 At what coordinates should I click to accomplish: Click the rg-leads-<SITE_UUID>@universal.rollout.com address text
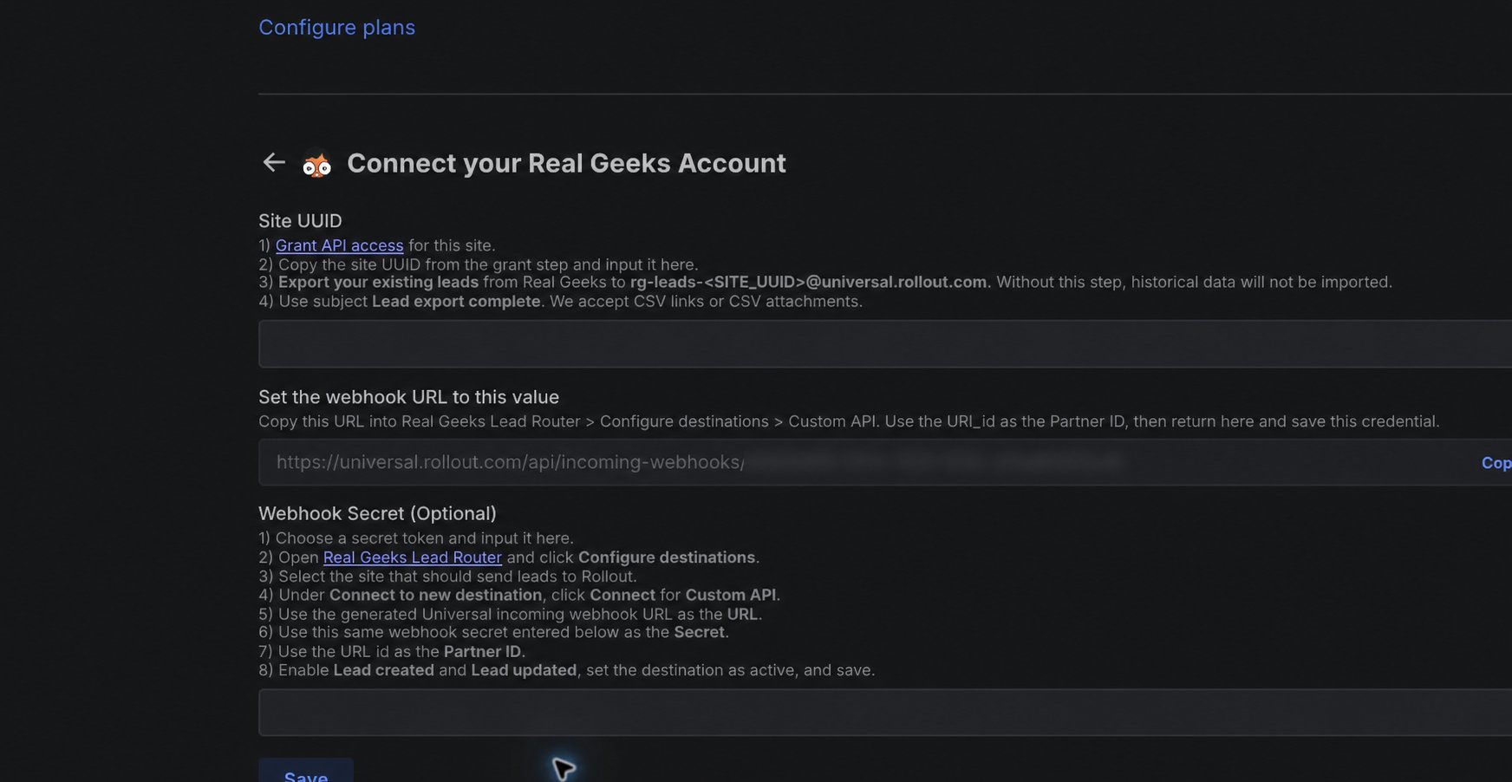[x=808, y=282]
